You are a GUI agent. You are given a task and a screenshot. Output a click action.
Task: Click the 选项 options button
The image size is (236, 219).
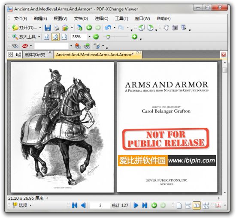[x=22, y=205]
